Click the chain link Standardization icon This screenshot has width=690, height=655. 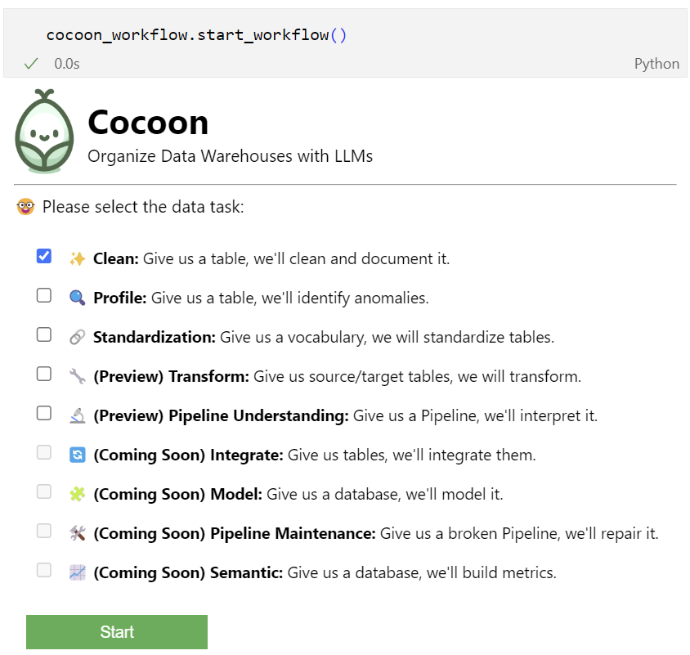[x=78, y=337]
